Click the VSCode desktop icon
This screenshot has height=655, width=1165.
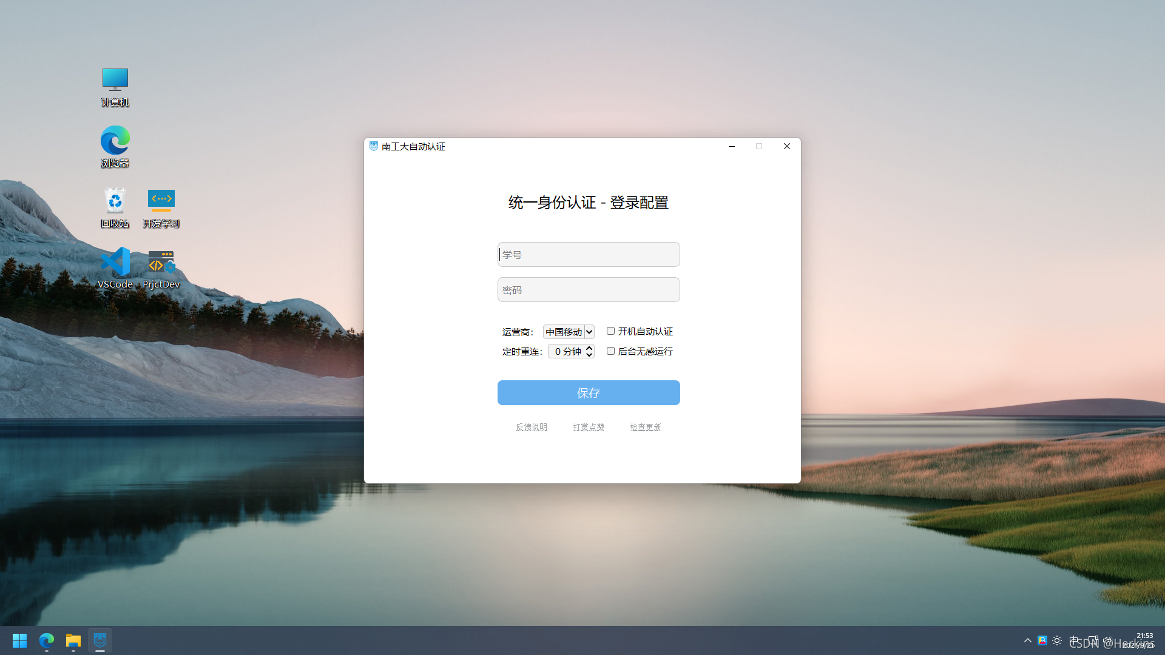tap(115, 267)
